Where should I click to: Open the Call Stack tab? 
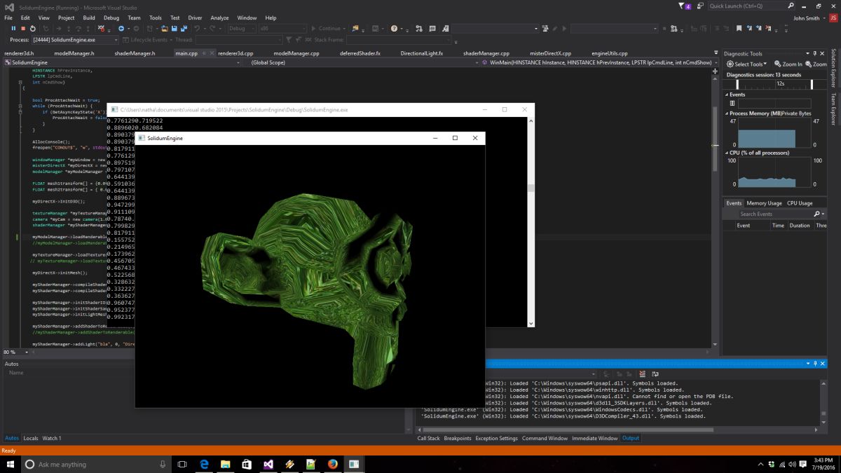[x=428, y=438]
